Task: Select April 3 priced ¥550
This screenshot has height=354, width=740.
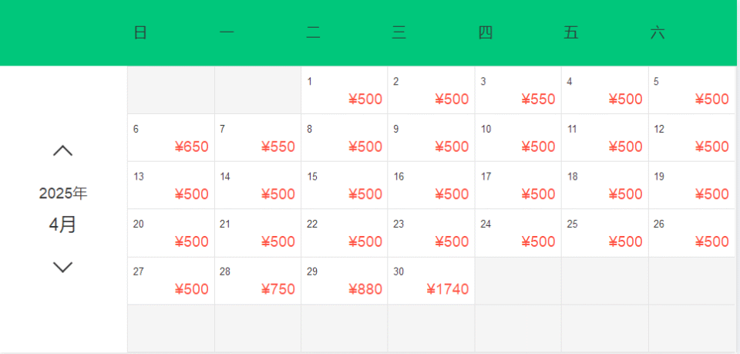Action: [x=518, y=90]
